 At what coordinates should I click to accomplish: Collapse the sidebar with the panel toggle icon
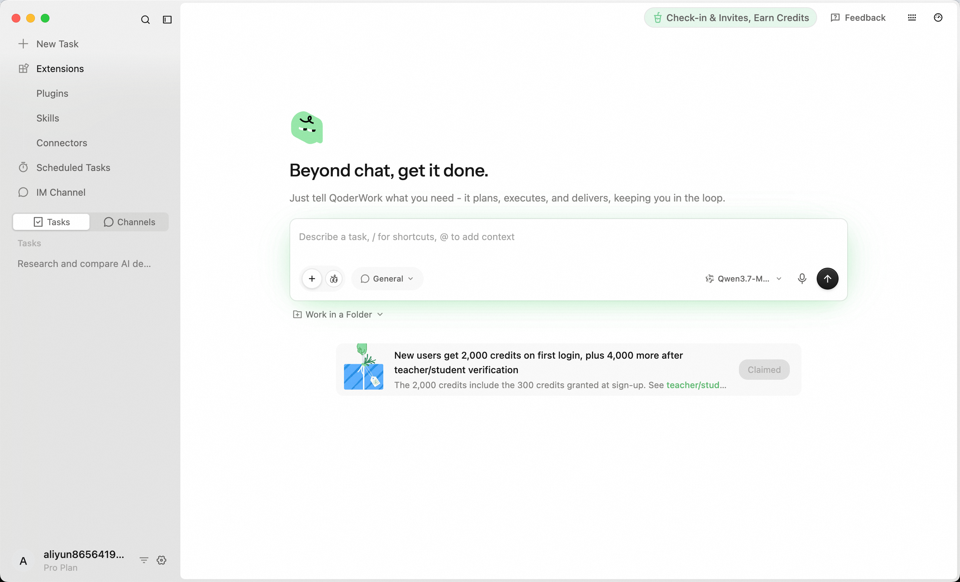[x=167, y=20]
